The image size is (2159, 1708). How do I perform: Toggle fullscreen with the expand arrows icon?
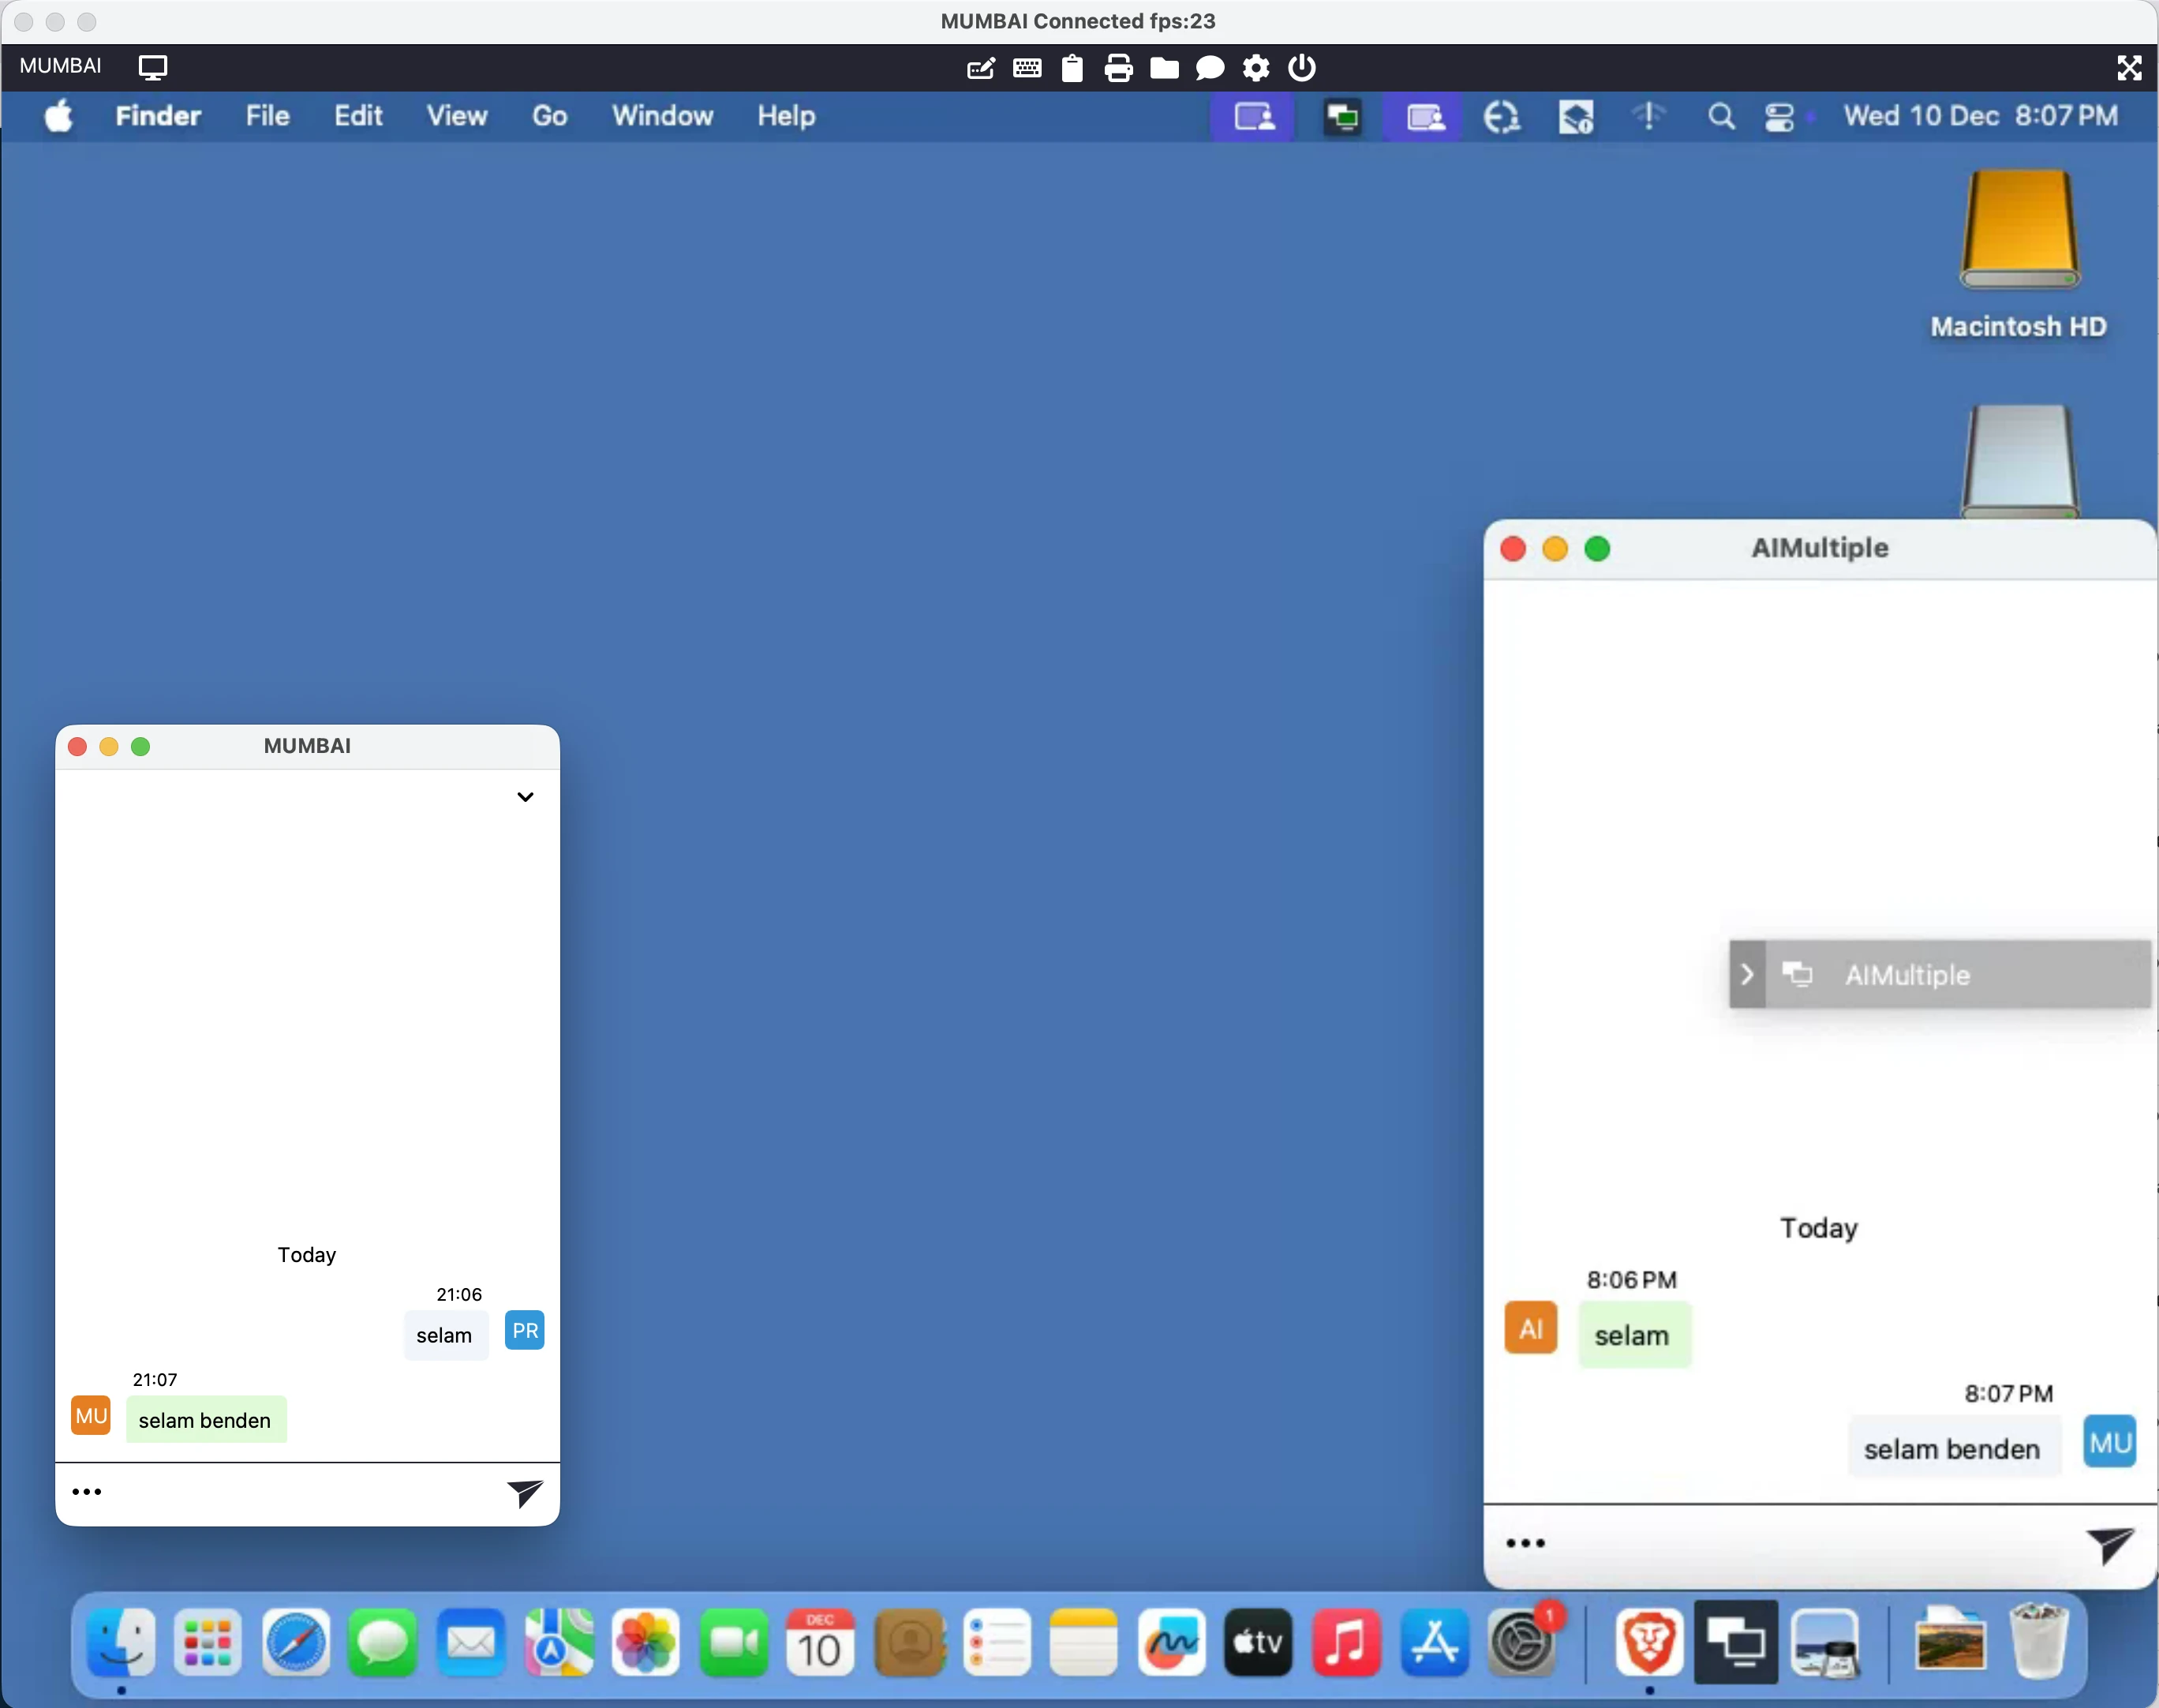pyautogui.click(x=2128, y=67)
